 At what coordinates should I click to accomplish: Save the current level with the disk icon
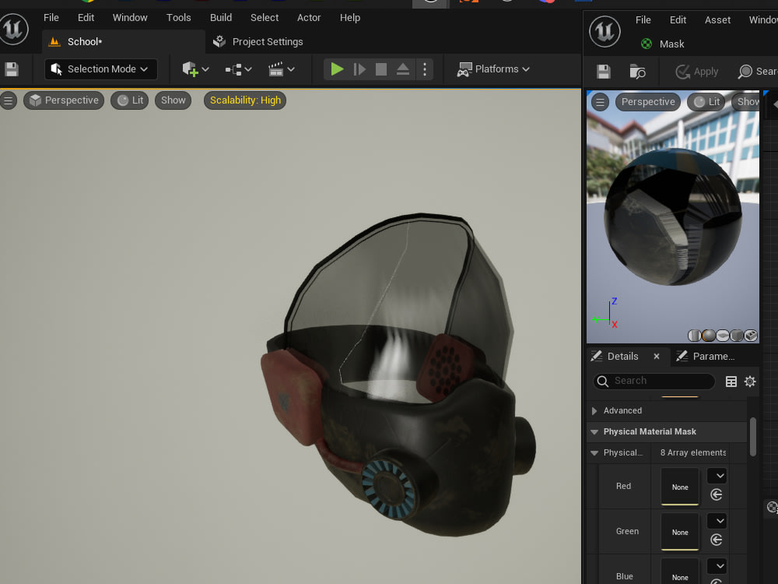pos(12,69)
